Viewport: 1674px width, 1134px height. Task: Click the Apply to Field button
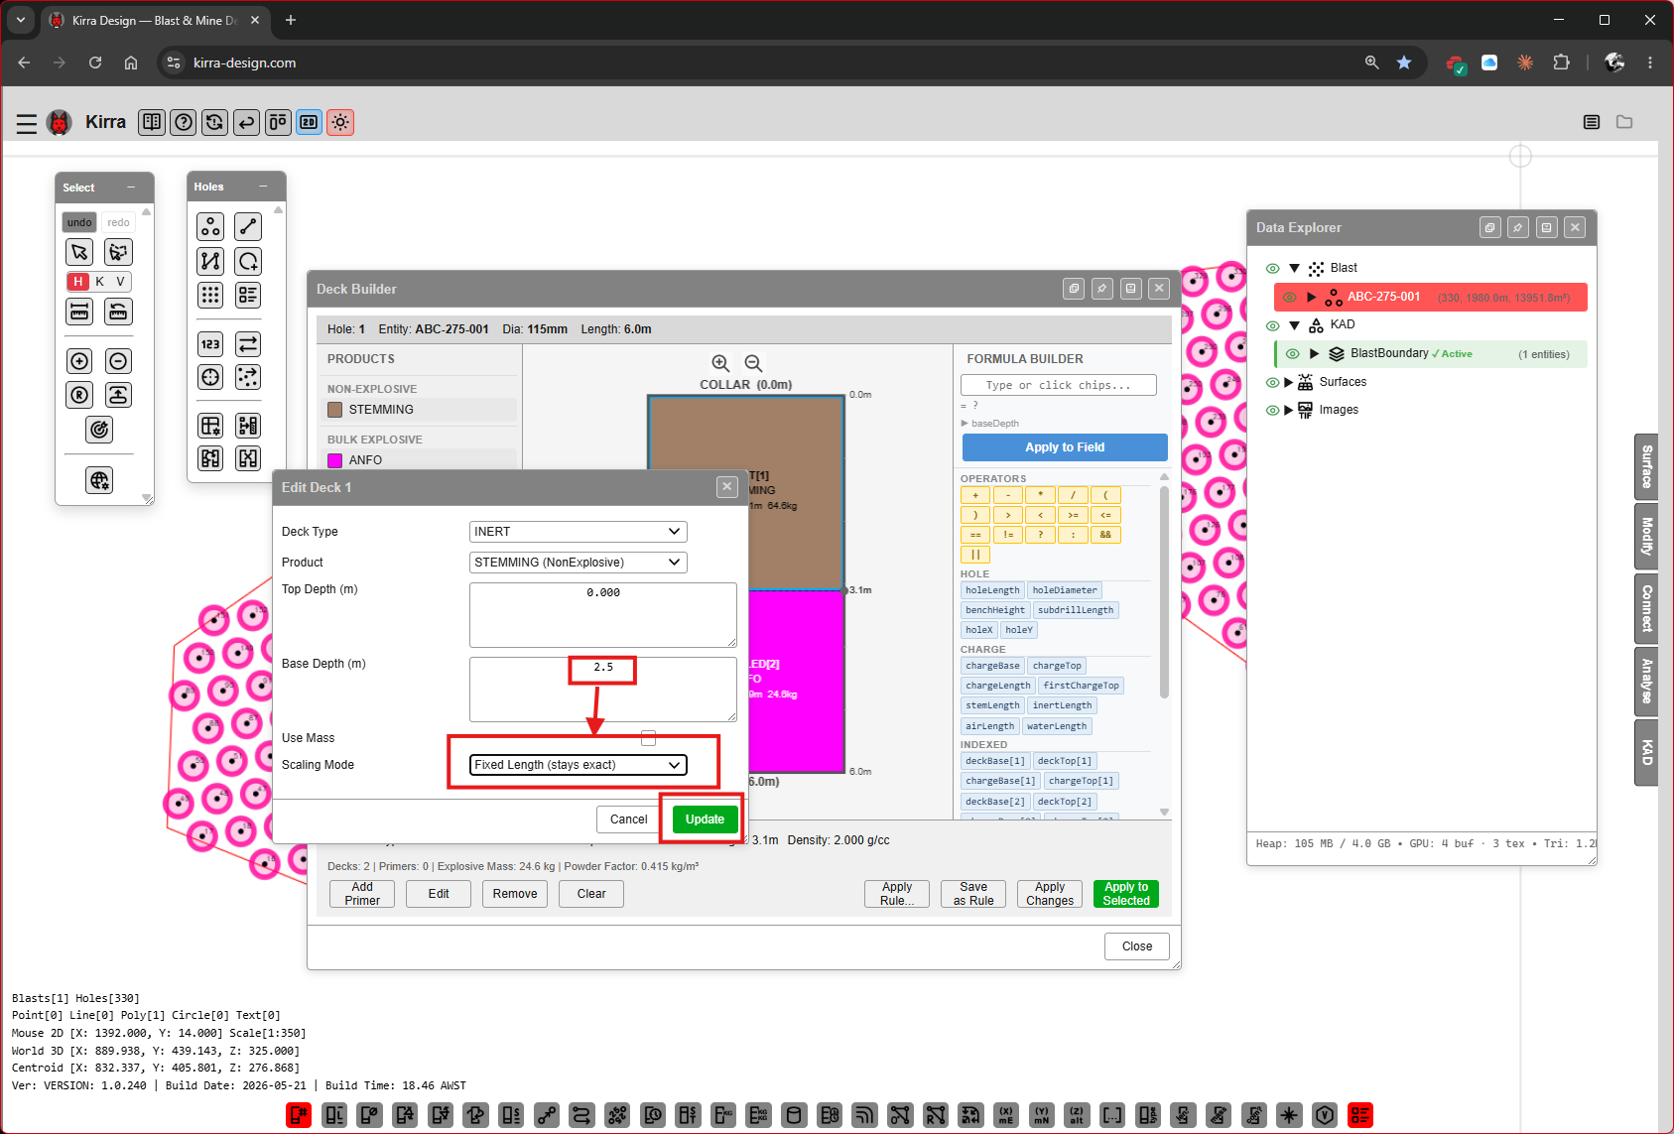tap(1065, 447)
